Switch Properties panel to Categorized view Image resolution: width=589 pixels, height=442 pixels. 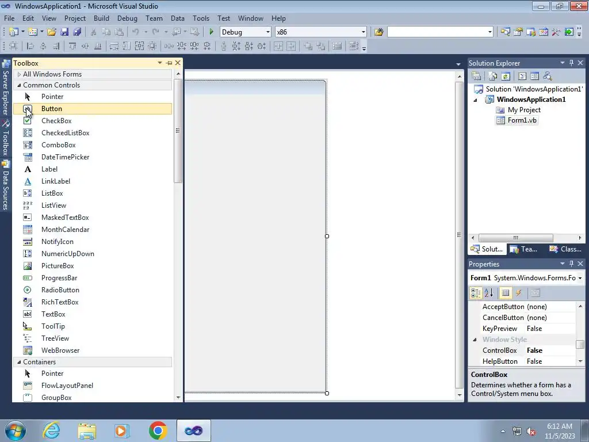[476, 293]
